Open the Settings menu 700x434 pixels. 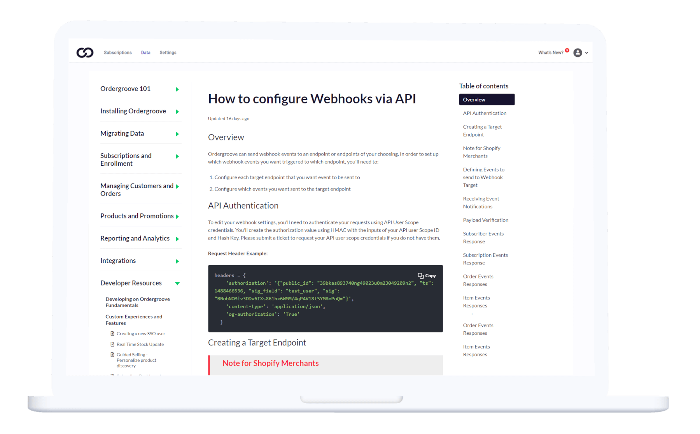[x=168, y=52]
